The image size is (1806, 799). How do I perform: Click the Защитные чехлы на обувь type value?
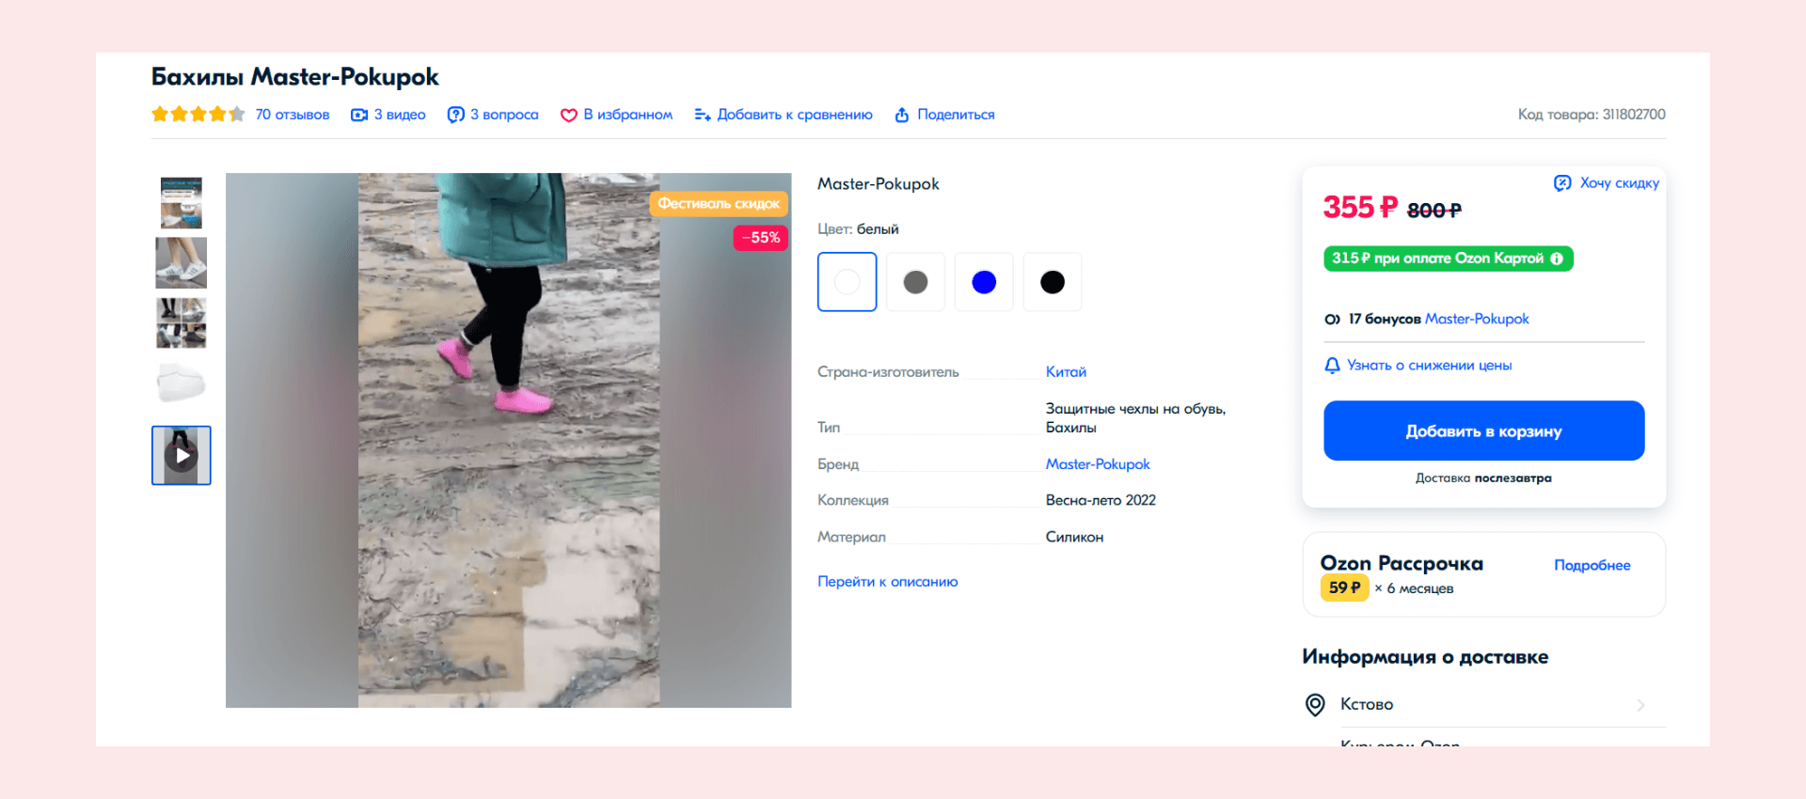(x=1135, y=418)
